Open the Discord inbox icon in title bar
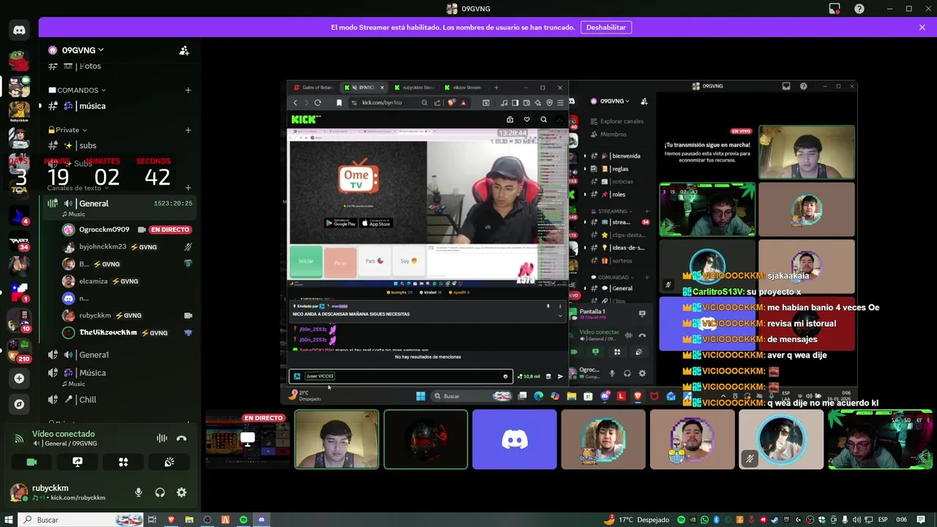 (835, 9)
